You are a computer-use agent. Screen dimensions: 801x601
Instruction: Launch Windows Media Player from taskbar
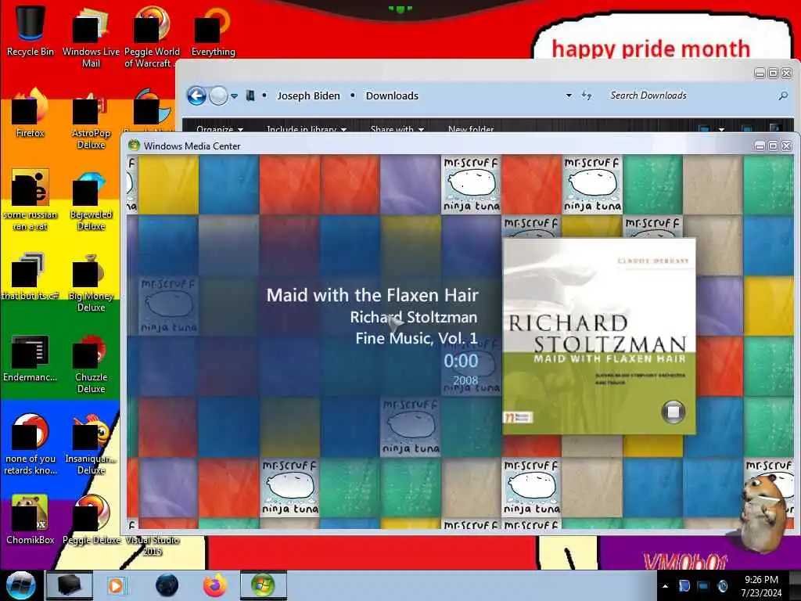116,585
